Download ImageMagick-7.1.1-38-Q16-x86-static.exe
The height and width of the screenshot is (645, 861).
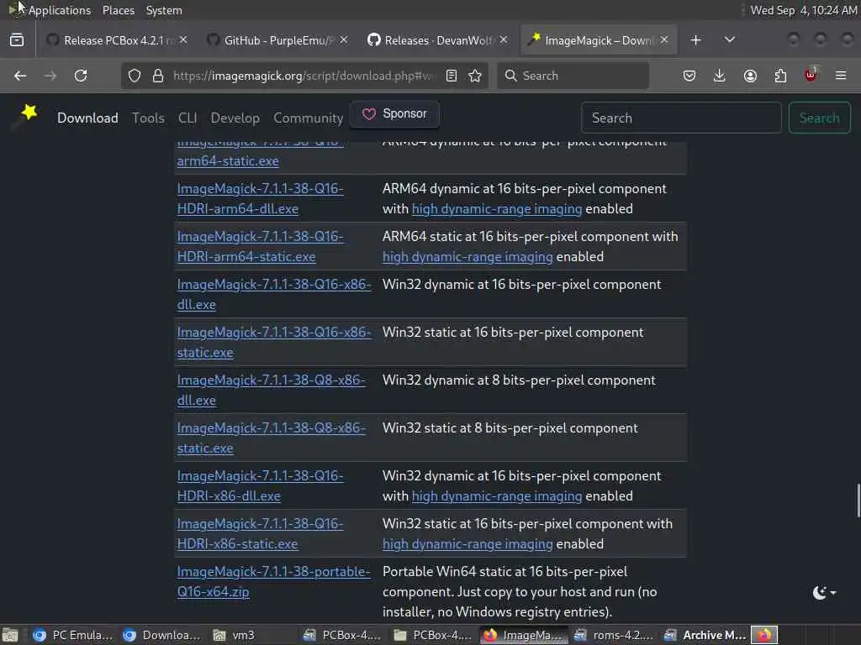pos(274,343)
